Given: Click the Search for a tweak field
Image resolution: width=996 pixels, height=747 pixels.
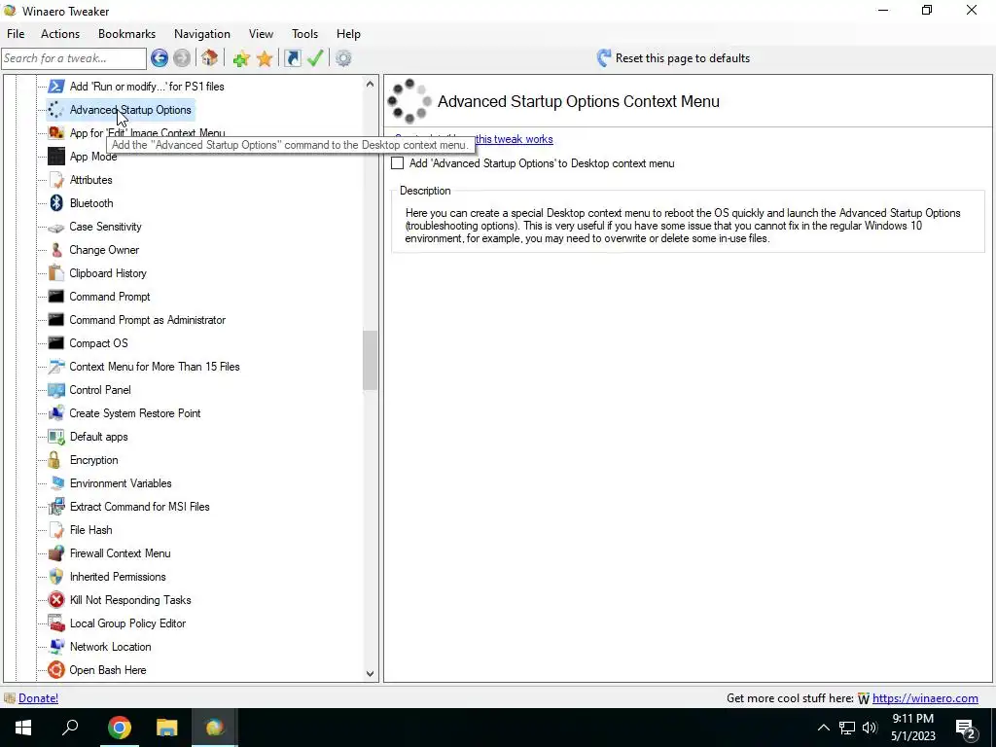Looking at the screenshot, I should click(x=74, y=58).
